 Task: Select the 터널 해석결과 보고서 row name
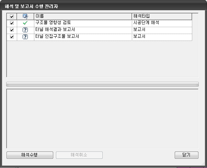click(x=55, y=30)
